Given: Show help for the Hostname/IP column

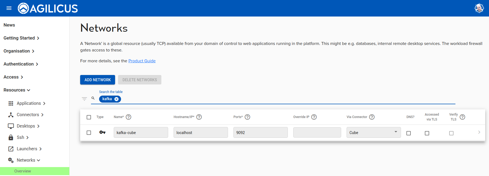Looking at the screenshot, I should [199, 117].
